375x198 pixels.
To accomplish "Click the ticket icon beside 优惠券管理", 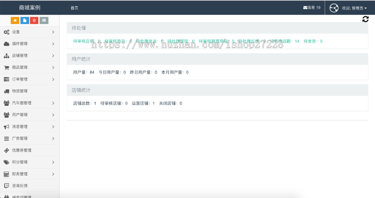I will [6, 150].
